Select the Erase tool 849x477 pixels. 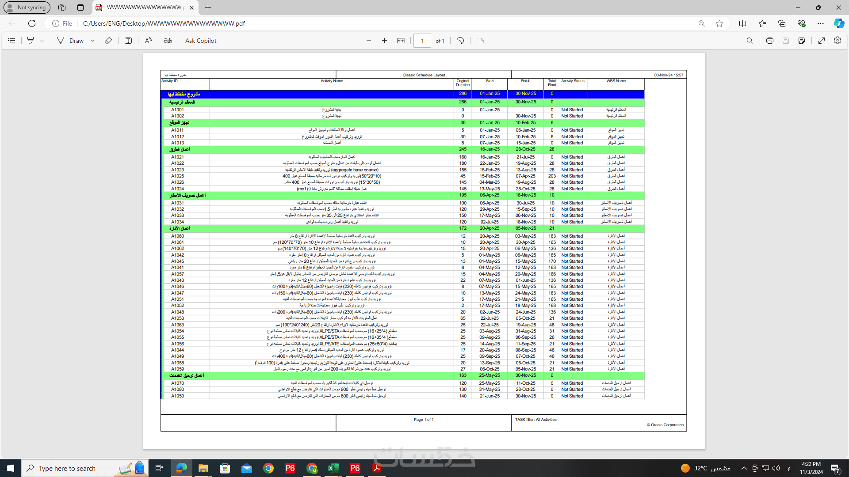point(108,41)
